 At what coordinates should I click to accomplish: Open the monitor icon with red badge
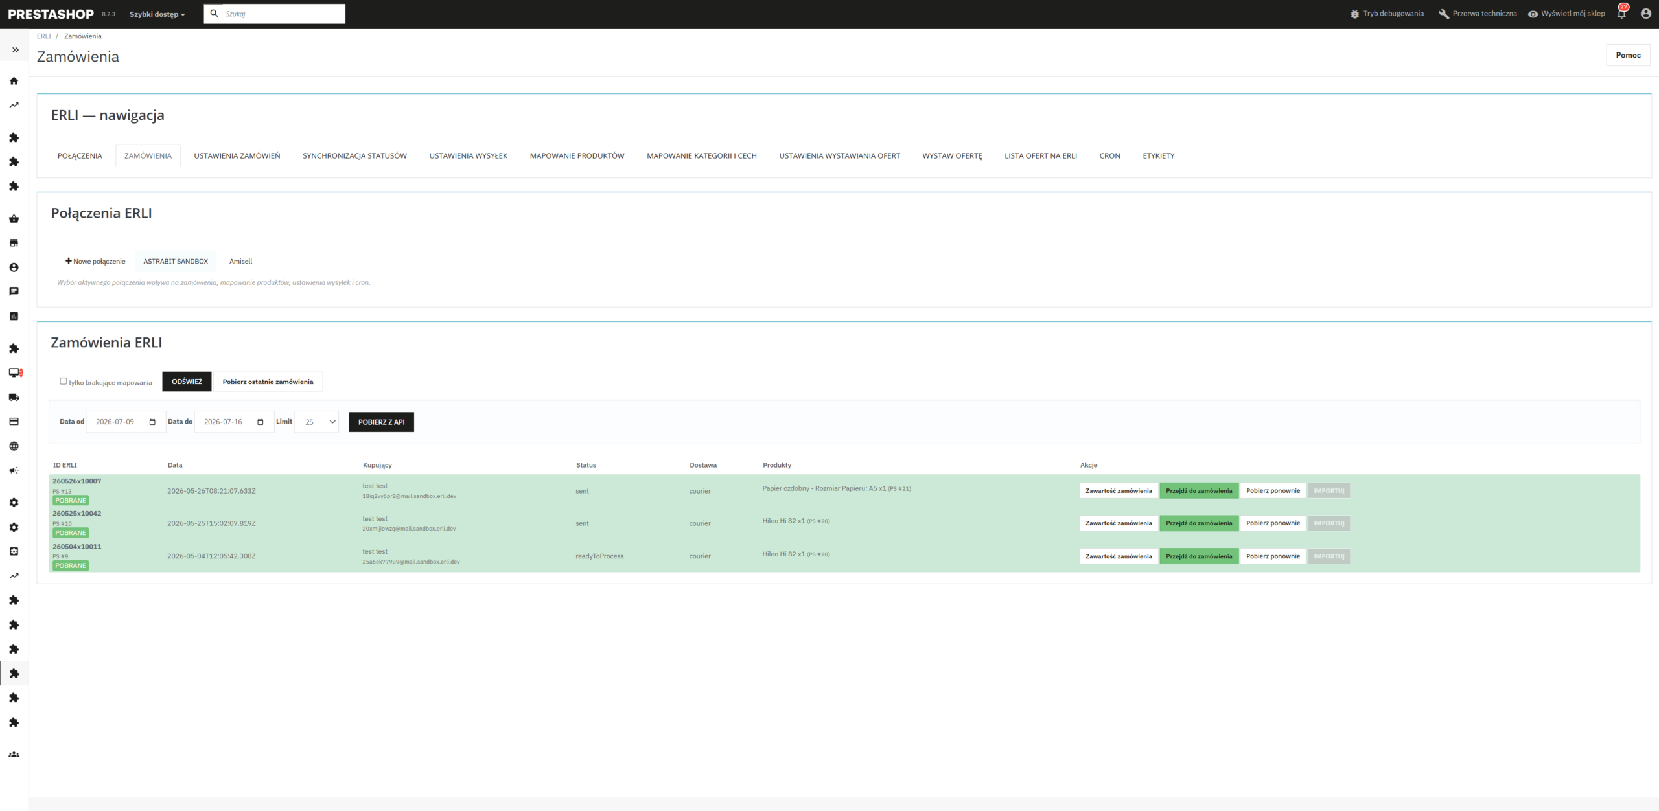click(x=15, y=372)
